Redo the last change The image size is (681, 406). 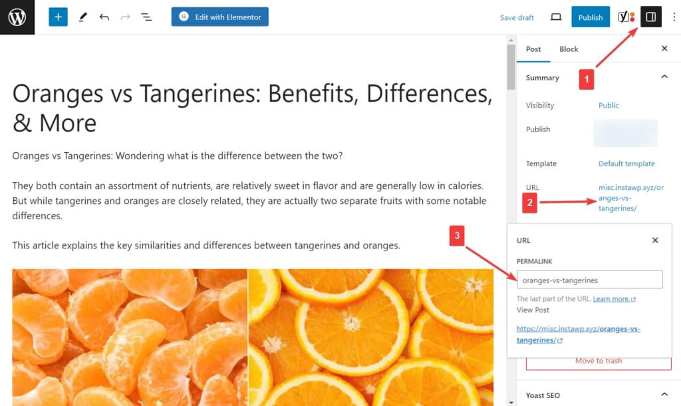[x=125, y=17]
